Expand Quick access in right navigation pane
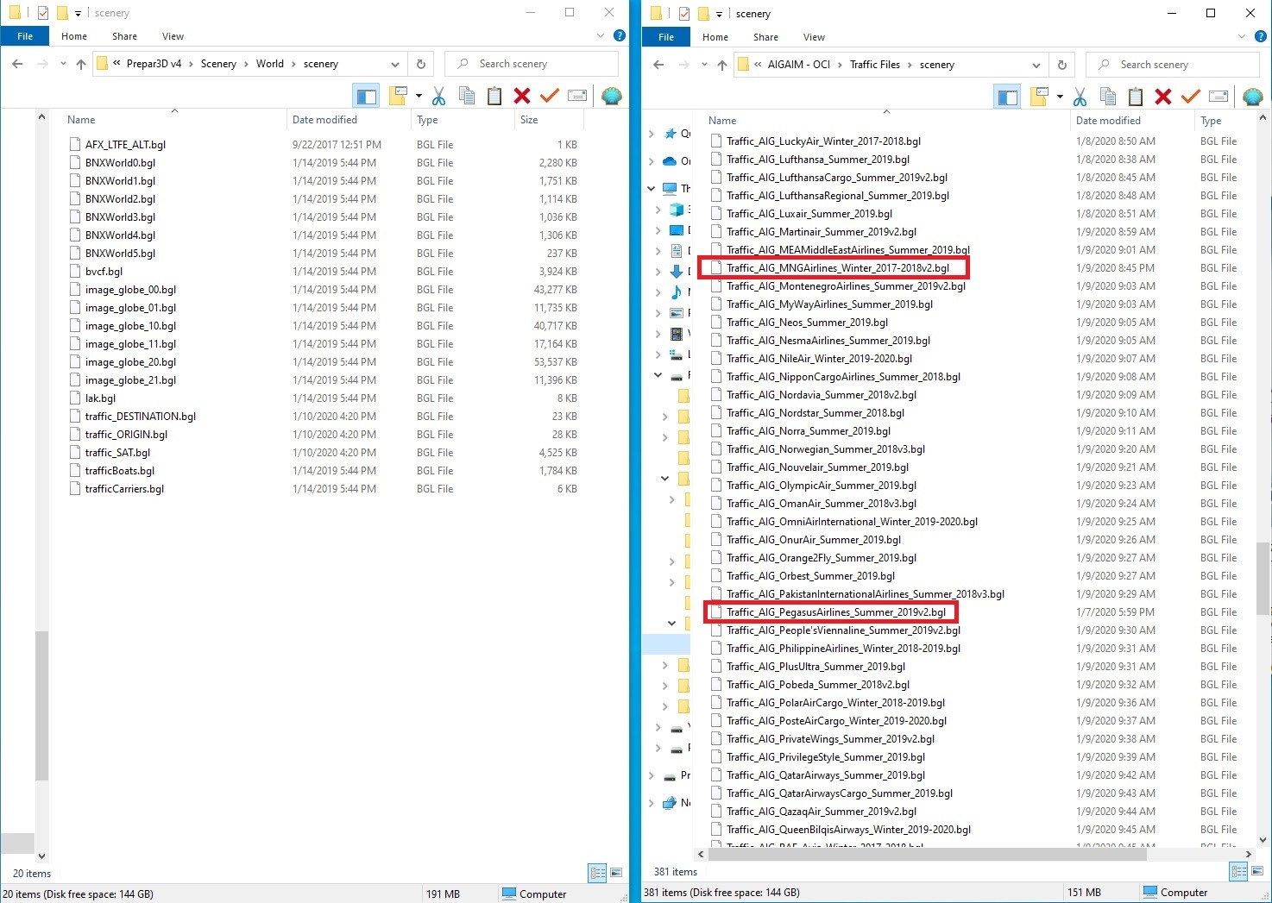The height and width of the screenshot is (903, 1272). pyautogui.click(x=652, y=134)
